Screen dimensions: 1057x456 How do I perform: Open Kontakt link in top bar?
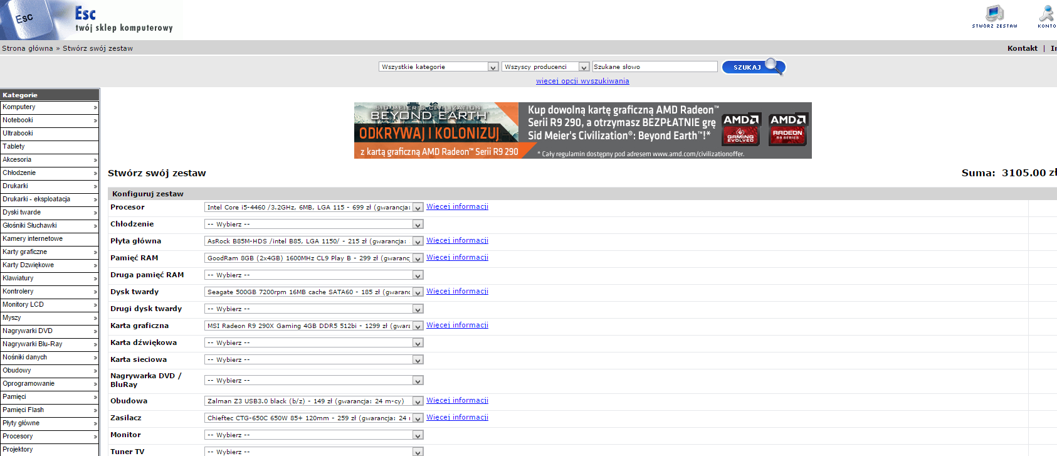(1023, 48)
